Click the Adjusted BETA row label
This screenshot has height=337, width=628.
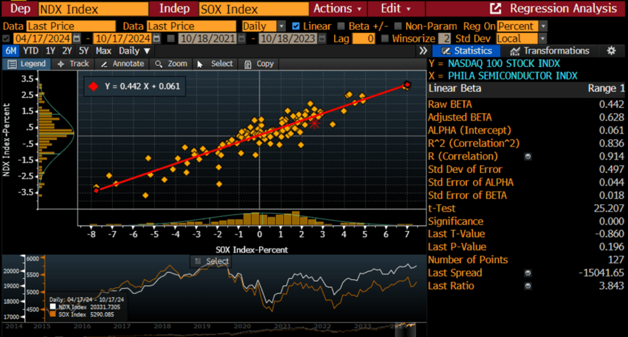460,117
